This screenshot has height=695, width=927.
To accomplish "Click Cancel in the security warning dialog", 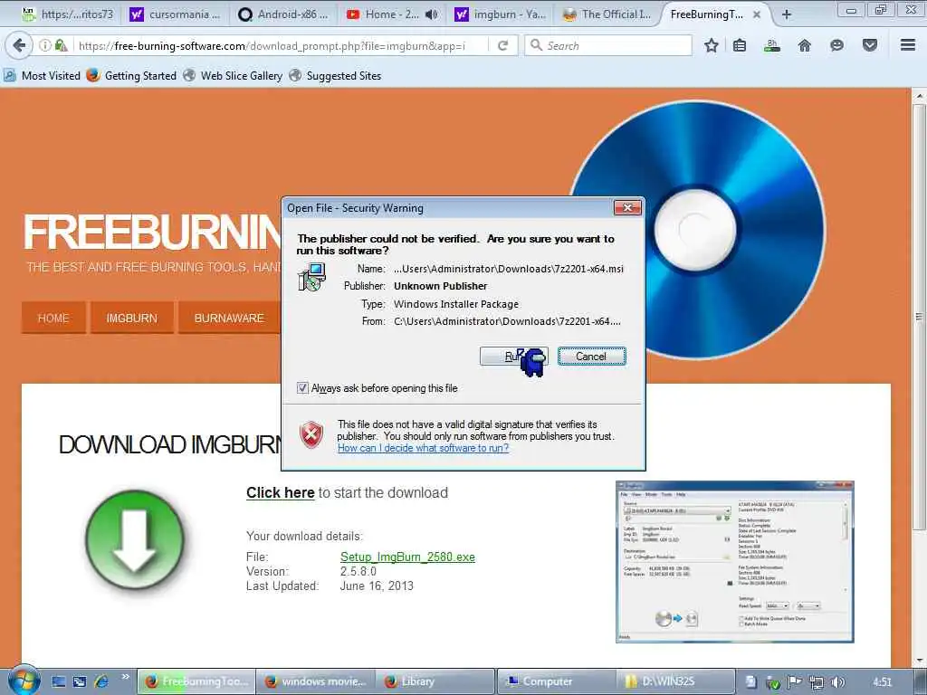I will click(x=591, y=357).
